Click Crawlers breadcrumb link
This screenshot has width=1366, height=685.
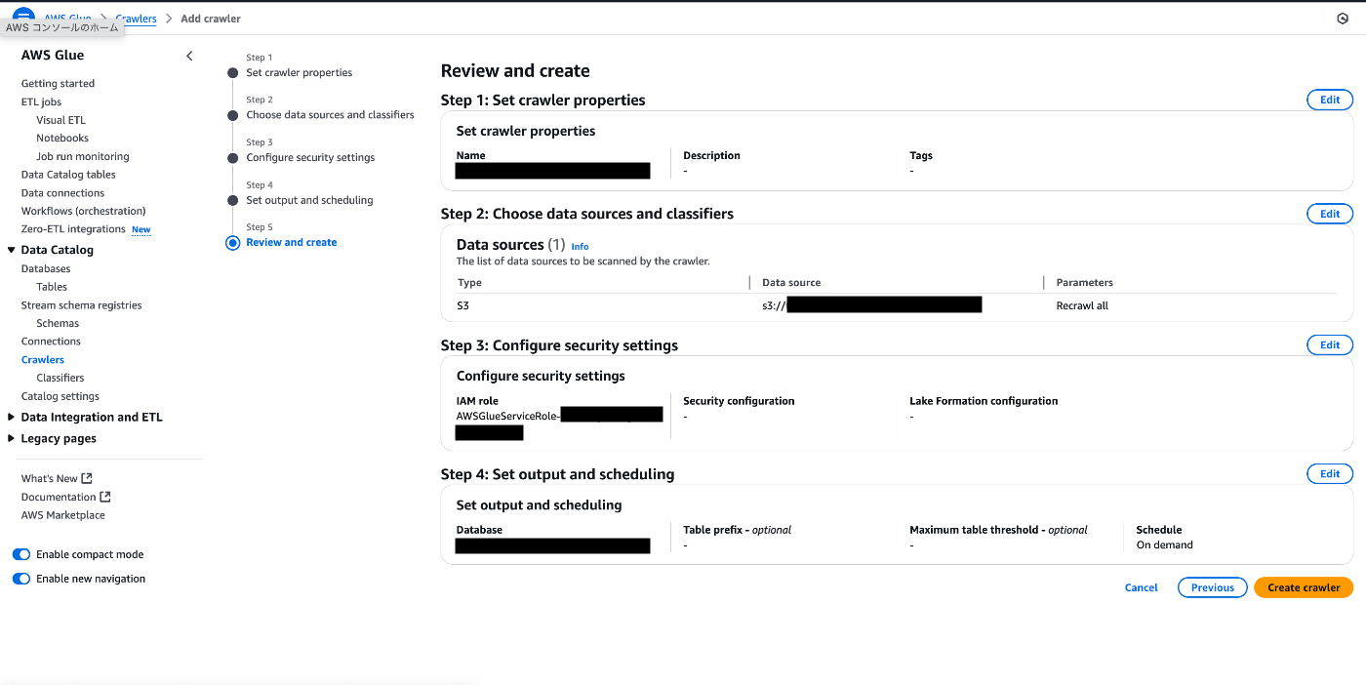136,19
